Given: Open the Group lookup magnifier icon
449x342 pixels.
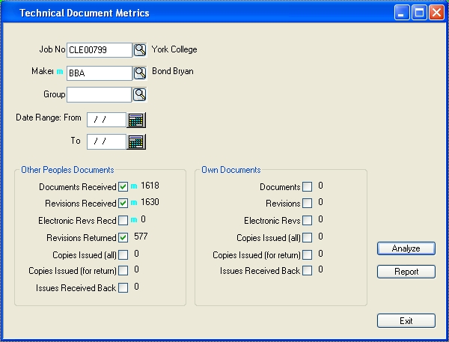Looking at the screenshot, I should pyautogui.click(x=140, y=94).
